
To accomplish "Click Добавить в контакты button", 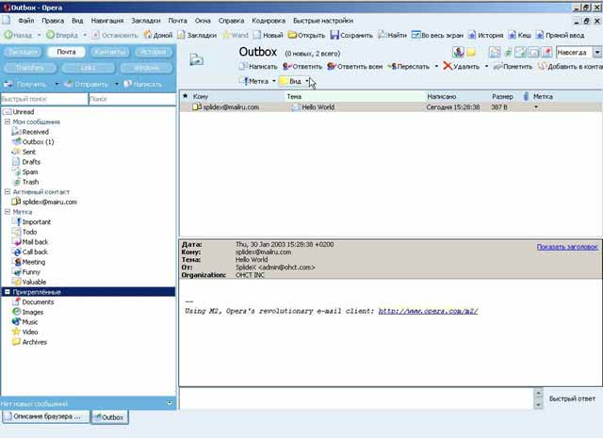I will (570, 67).
